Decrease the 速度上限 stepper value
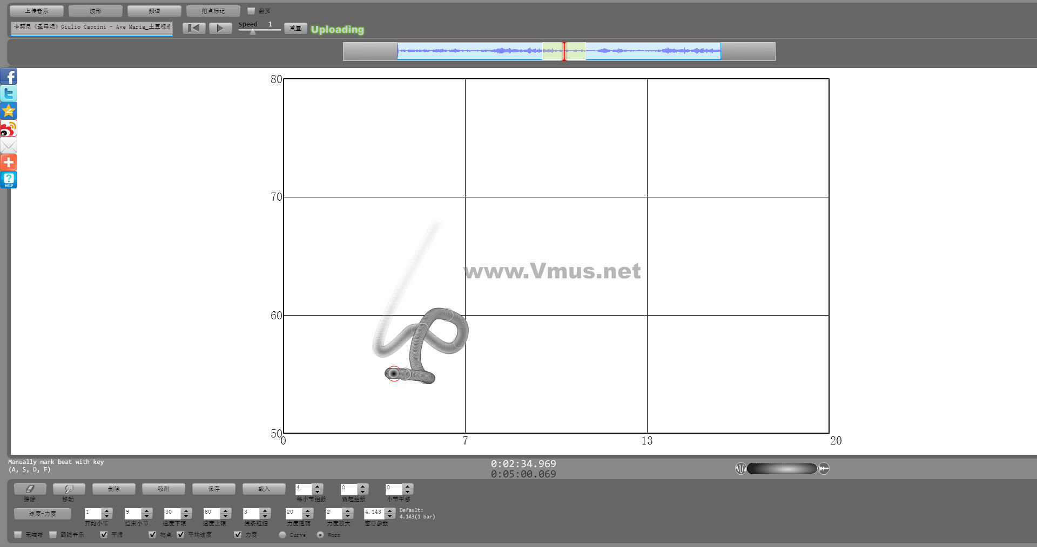This screenshot has height=547, width=1037. [x=226, y=516]
